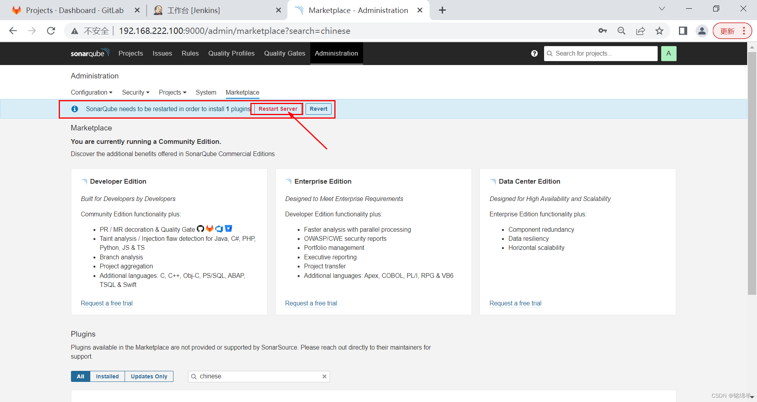
Task: Click the Restart Server button
Action: [278, 109]
